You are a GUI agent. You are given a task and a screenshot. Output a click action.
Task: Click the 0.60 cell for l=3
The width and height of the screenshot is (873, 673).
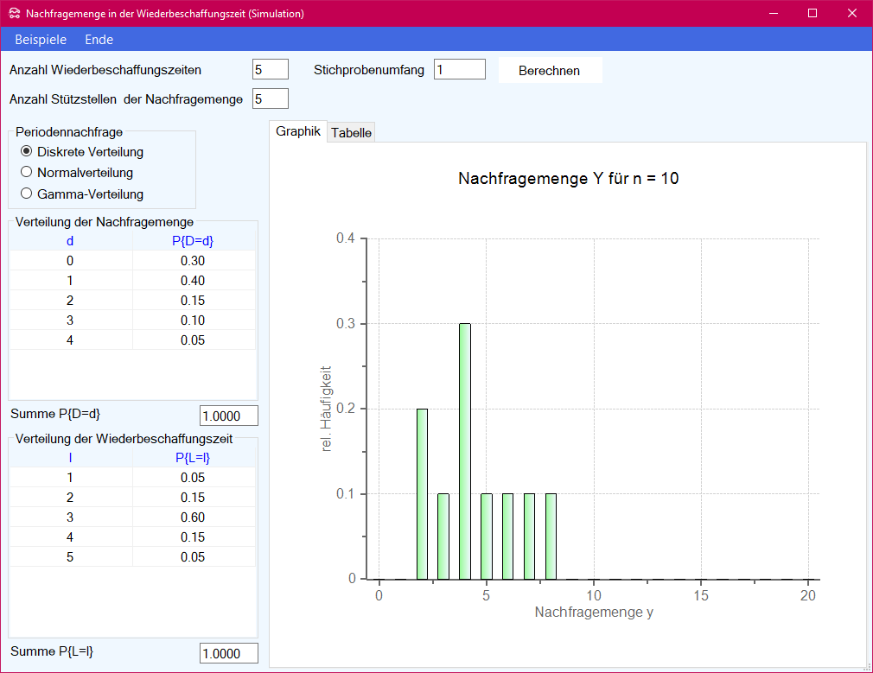193,517
